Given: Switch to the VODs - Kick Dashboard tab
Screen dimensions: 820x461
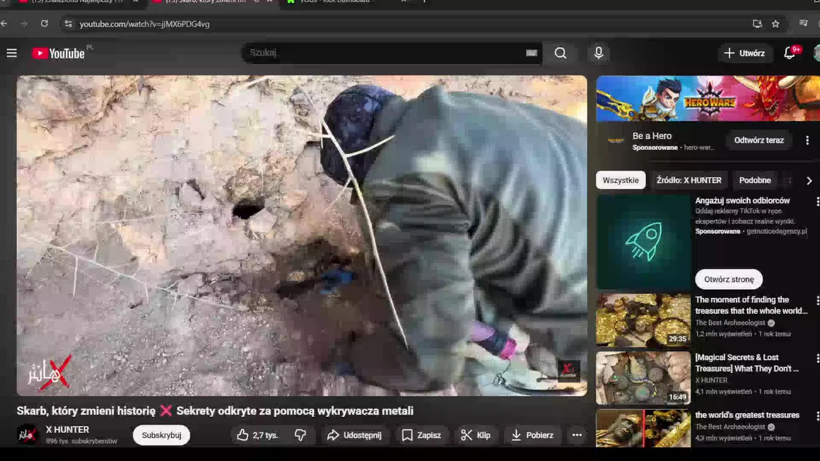Looking at the screenshot, I should click(336, 1).
